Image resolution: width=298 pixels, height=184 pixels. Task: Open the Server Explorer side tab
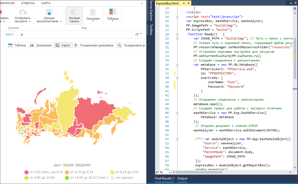(151, 11)
